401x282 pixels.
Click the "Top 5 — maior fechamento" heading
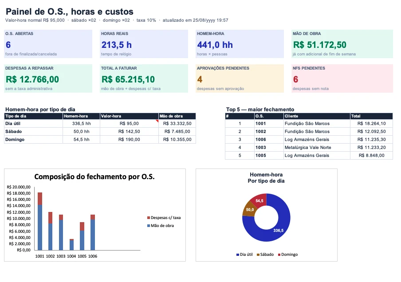260,110
